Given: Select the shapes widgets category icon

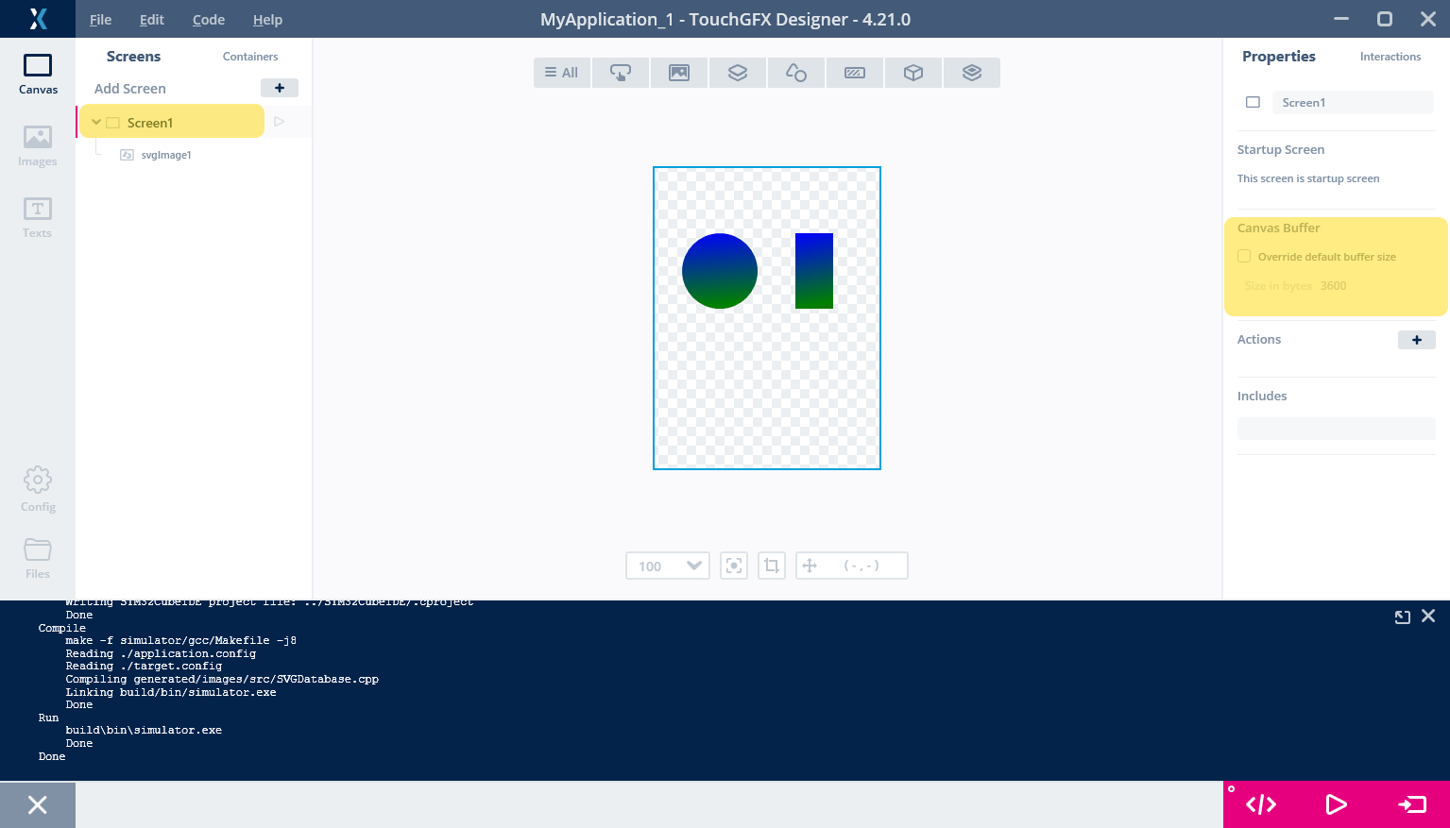Looking at the screenshot, I should click(796, 73).
